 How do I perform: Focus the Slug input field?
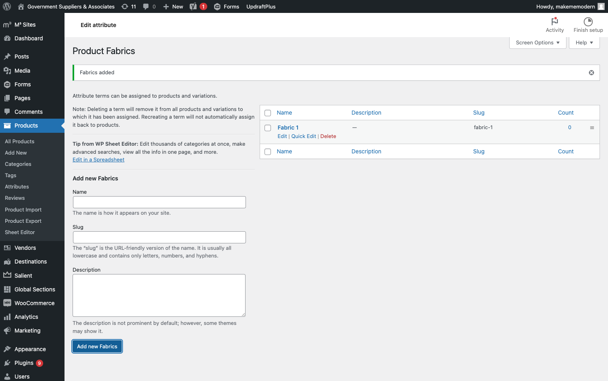coord(159,237)
